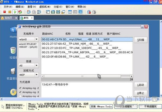
Task: Click the red Power Off toolbar icon
Action: [4, 12]
